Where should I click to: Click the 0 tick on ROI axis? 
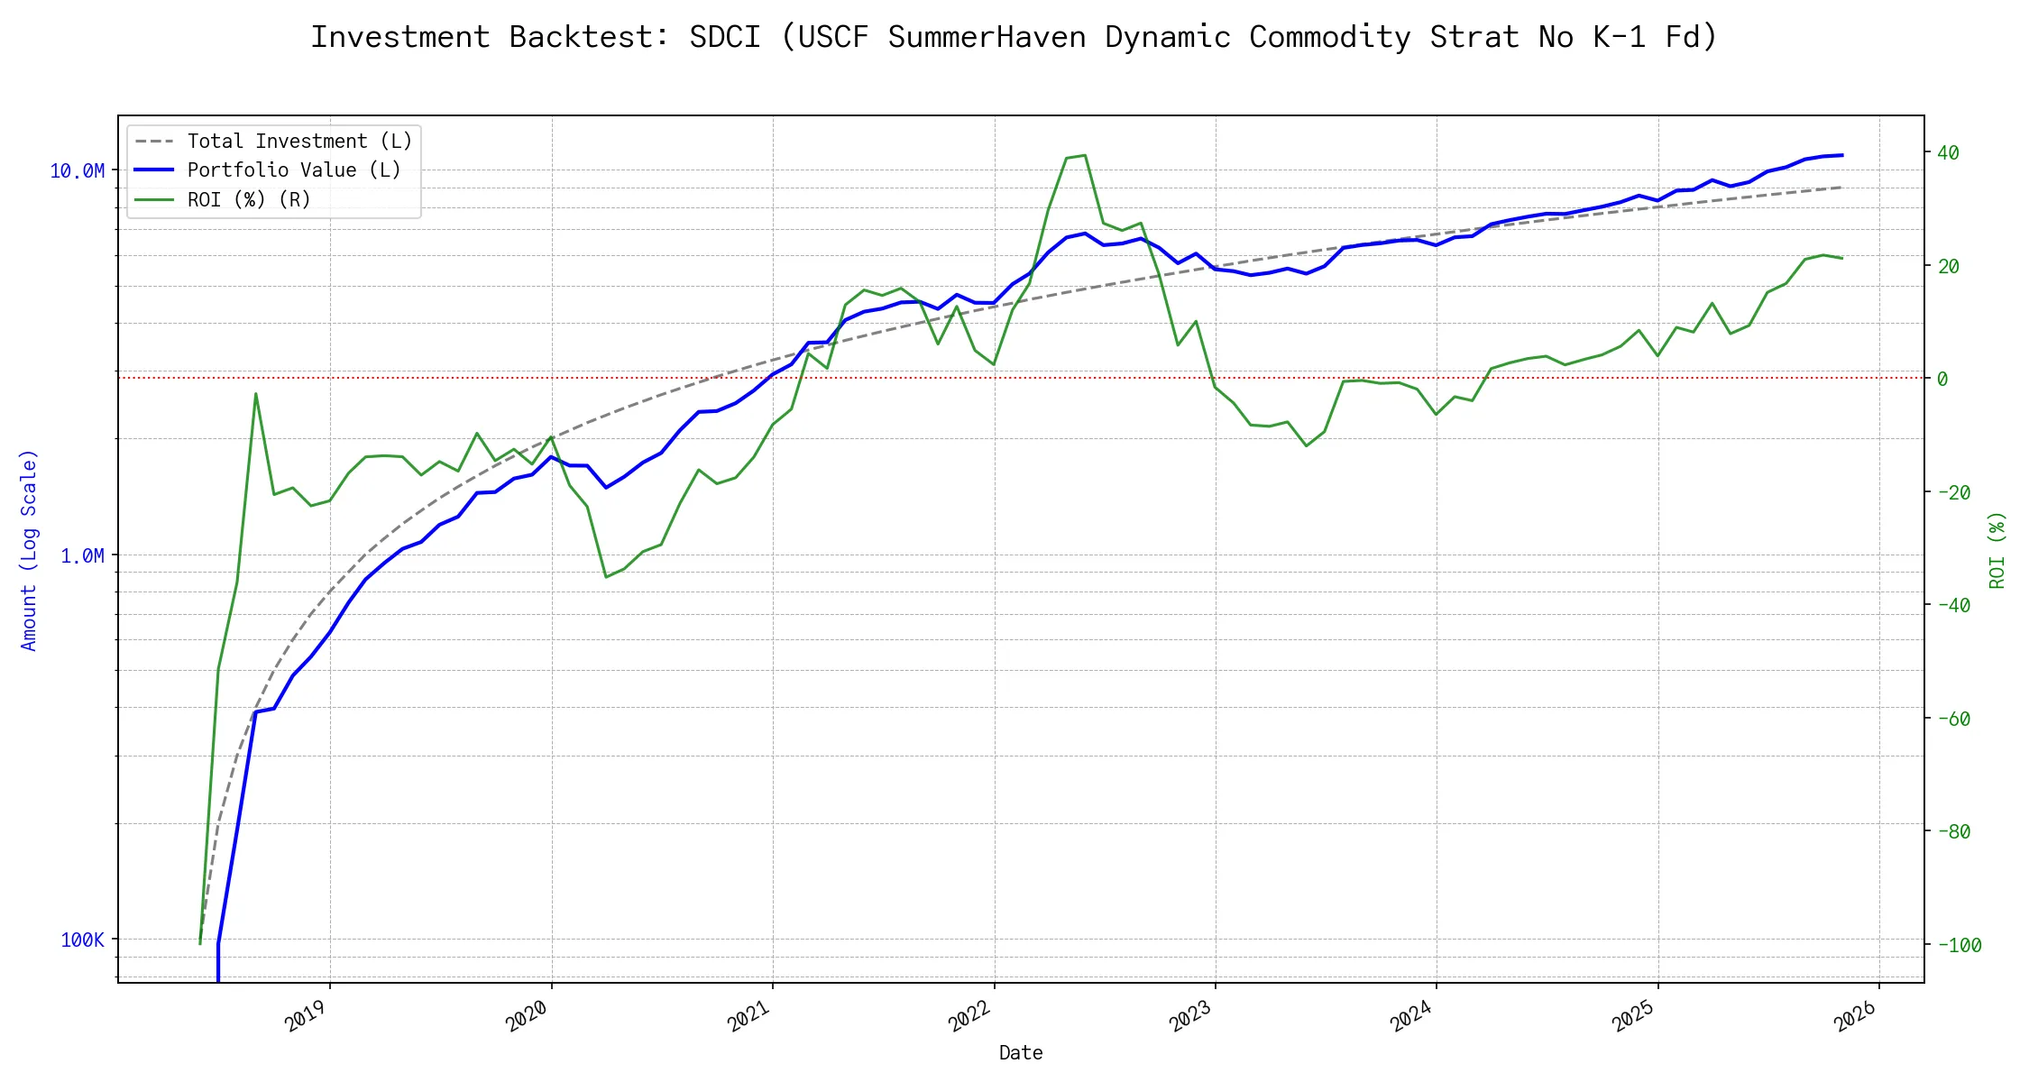[x=1942, y=380]
